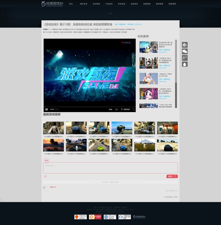The height and width of the screenshot is (225, 221).
Task: Click the related videos list scrollbar
Action: (176, 74)
